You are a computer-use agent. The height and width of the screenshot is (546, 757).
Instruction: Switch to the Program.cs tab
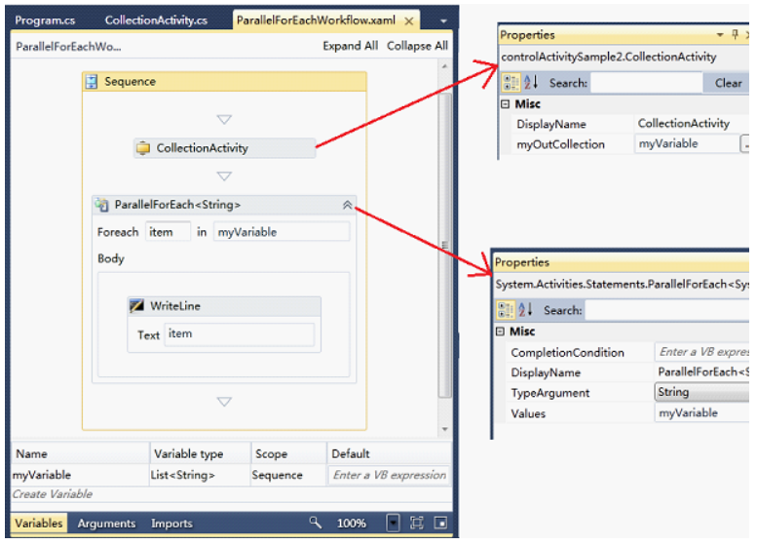(x=45, y=20)
